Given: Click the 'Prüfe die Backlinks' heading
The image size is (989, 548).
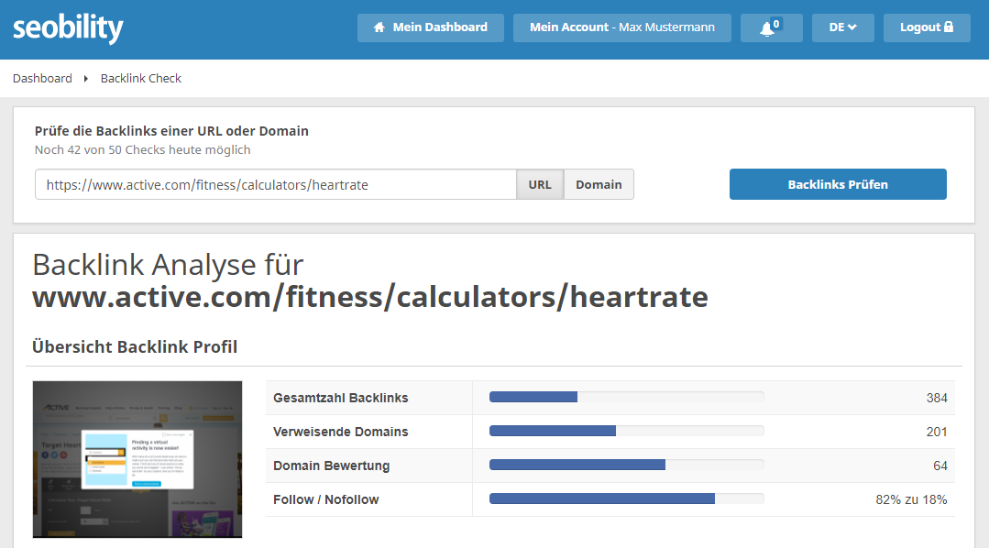Looking at the screenshot, I should [171, 131].
